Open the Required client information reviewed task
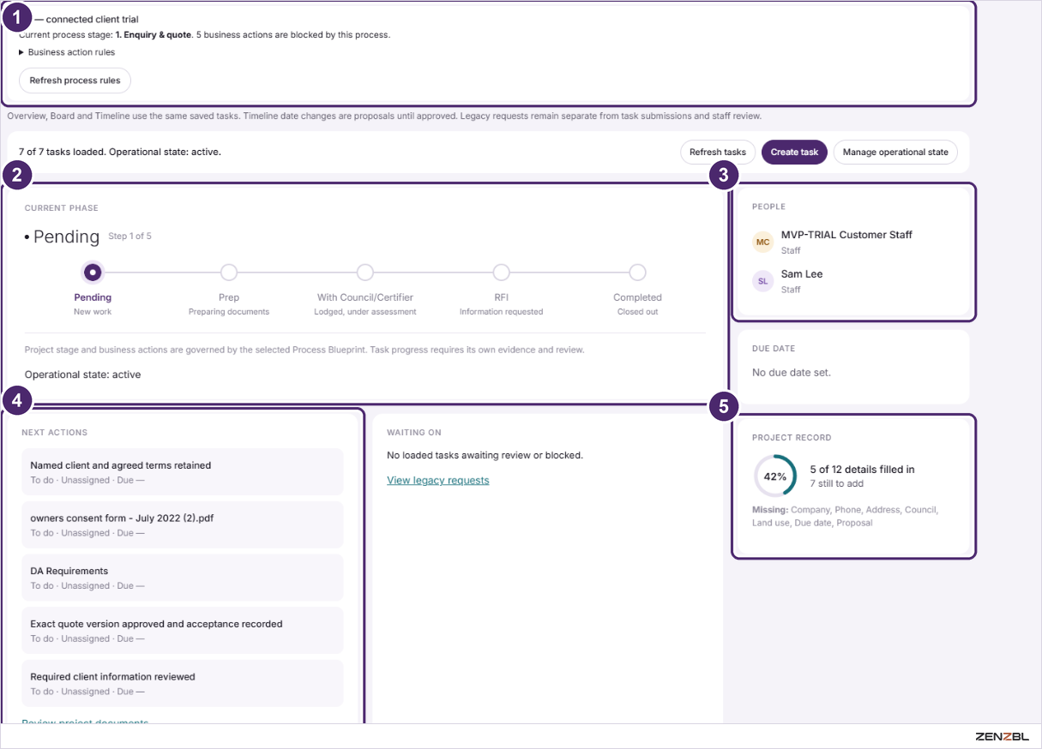This screenshot has width=1042, height=749. click(x=182, y=683)
